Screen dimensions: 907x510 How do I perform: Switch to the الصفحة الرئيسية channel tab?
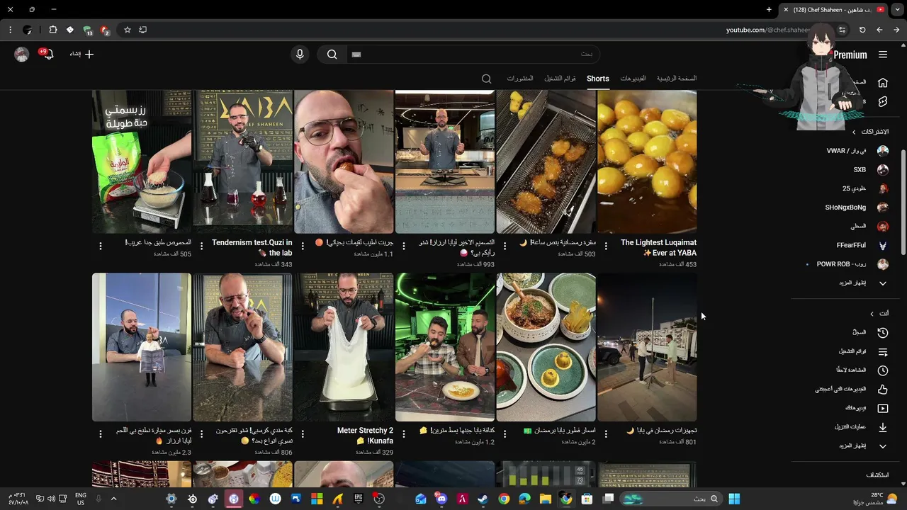677,79
